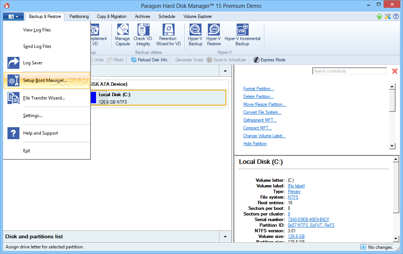The width and height of the screenshot is (403, 254).
Task: Click Sectors per cluster value 8 link
Action: 289,214
